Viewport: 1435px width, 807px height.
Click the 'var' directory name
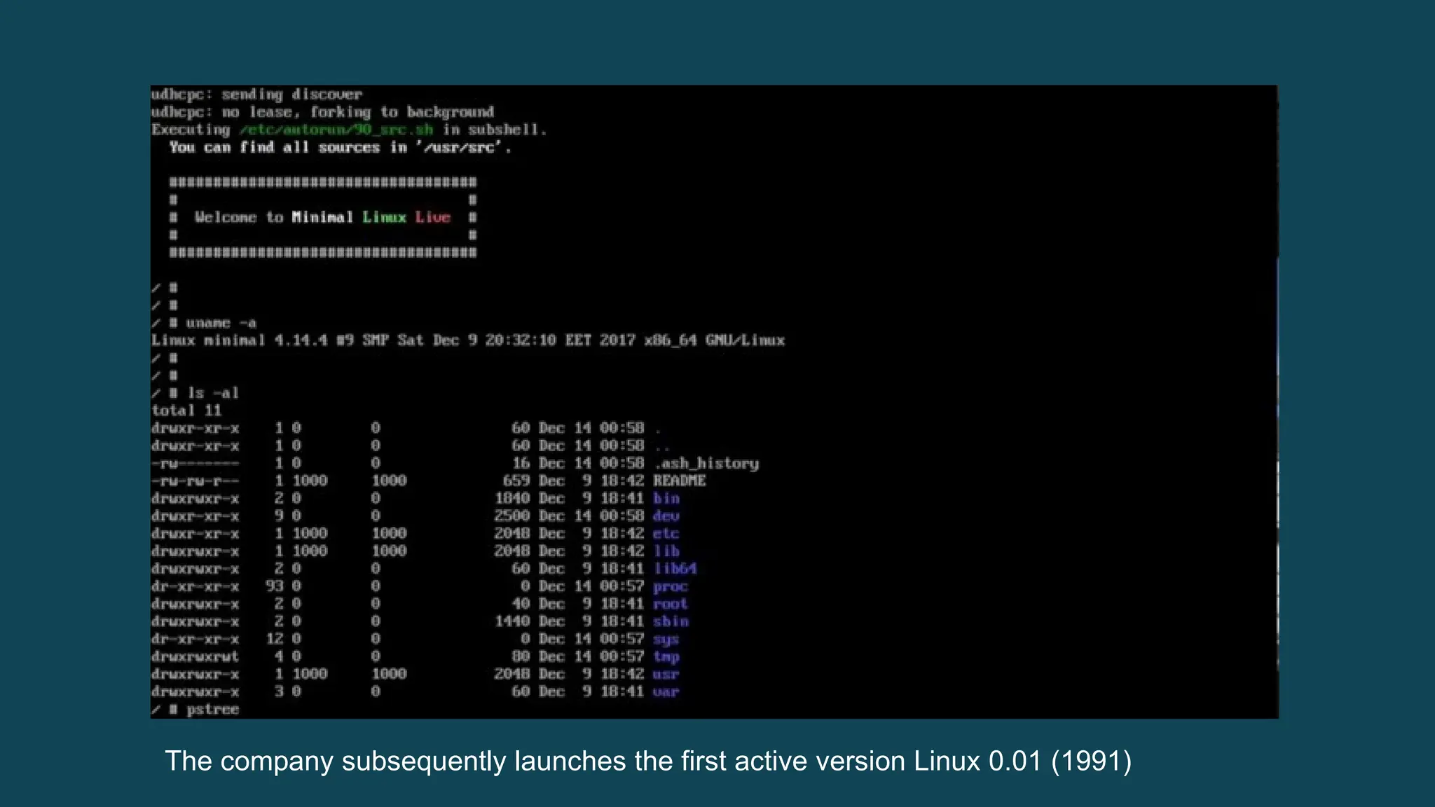click(666, 692)
